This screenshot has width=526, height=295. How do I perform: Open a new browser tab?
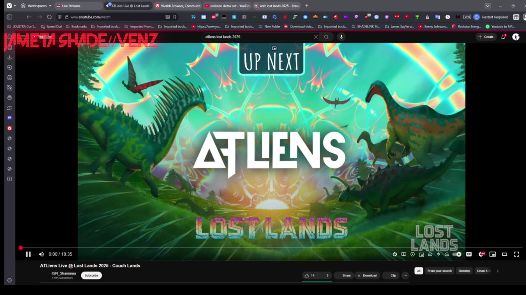pos(307,6)
